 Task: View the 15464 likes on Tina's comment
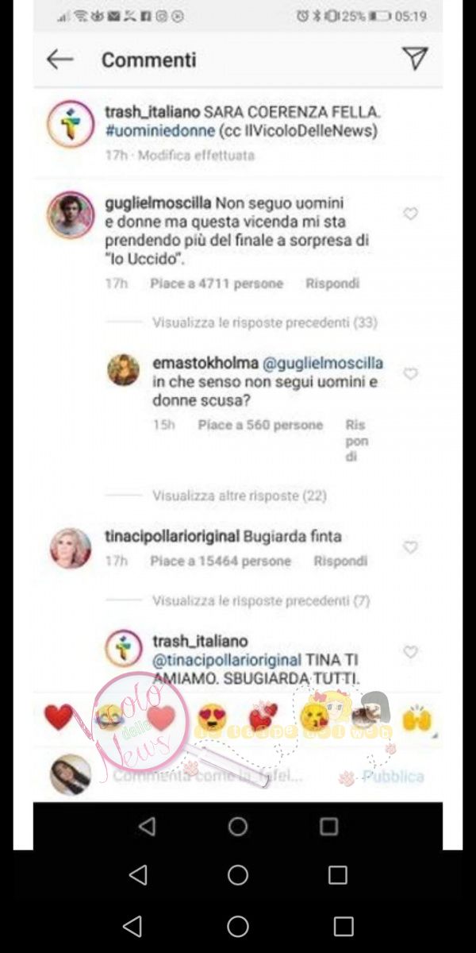point(221,561)
